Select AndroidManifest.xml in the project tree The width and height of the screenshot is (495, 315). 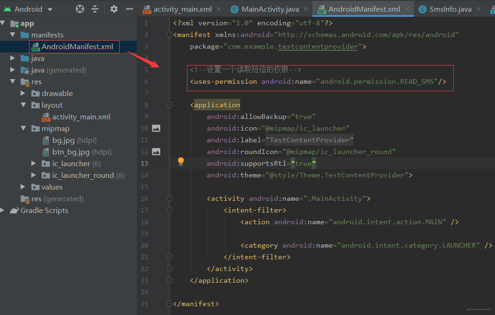pyautogui.click(x=77, y=47)
